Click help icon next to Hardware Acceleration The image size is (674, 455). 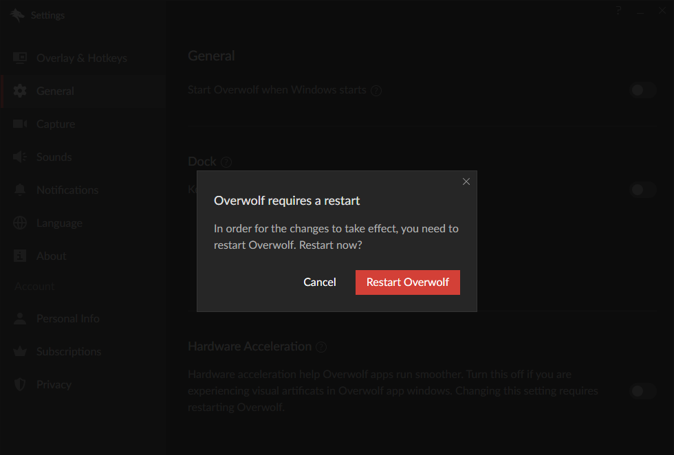[x=321, y=347]
